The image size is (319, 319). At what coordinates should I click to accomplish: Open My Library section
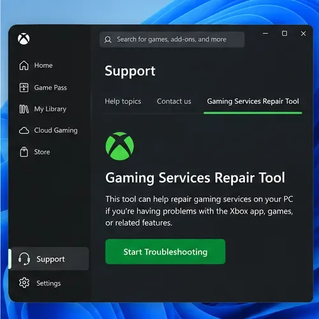[x=50, y=109]
